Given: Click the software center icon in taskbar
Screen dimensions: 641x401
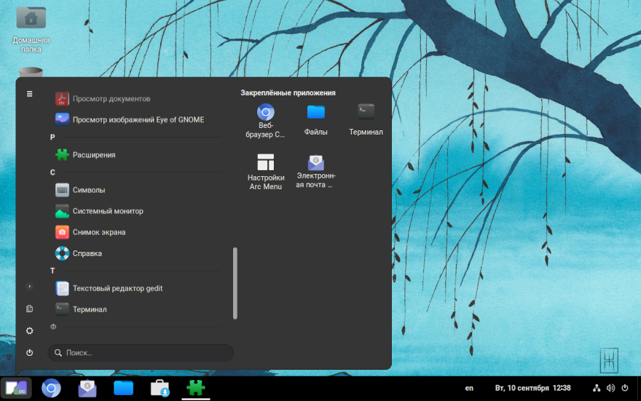Looking at the screenshot, I should 160,389.
